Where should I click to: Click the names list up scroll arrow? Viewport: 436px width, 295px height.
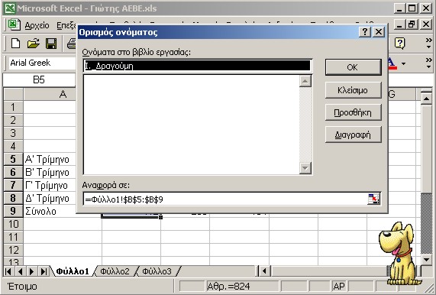[305, 81]
